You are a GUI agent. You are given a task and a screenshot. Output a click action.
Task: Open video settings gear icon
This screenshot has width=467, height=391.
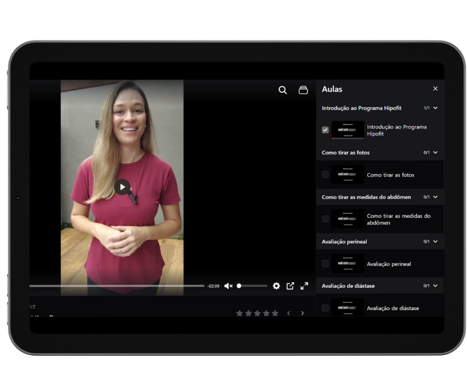276,286
